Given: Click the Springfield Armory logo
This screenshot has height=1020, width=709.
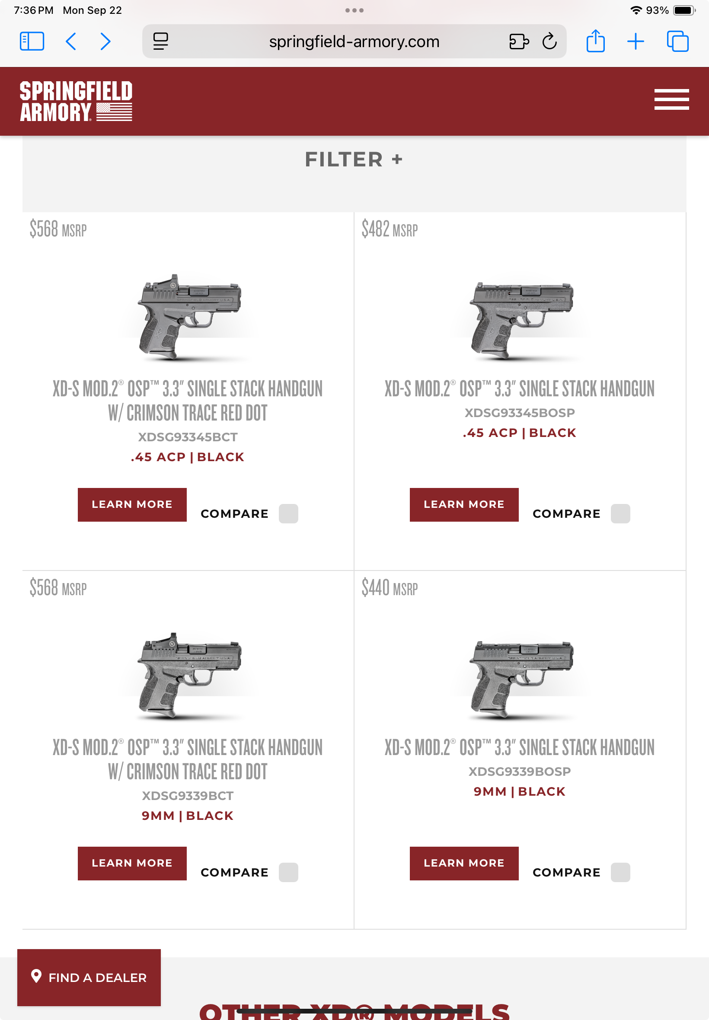Looking at the screenshot, I should pos(76,101).
